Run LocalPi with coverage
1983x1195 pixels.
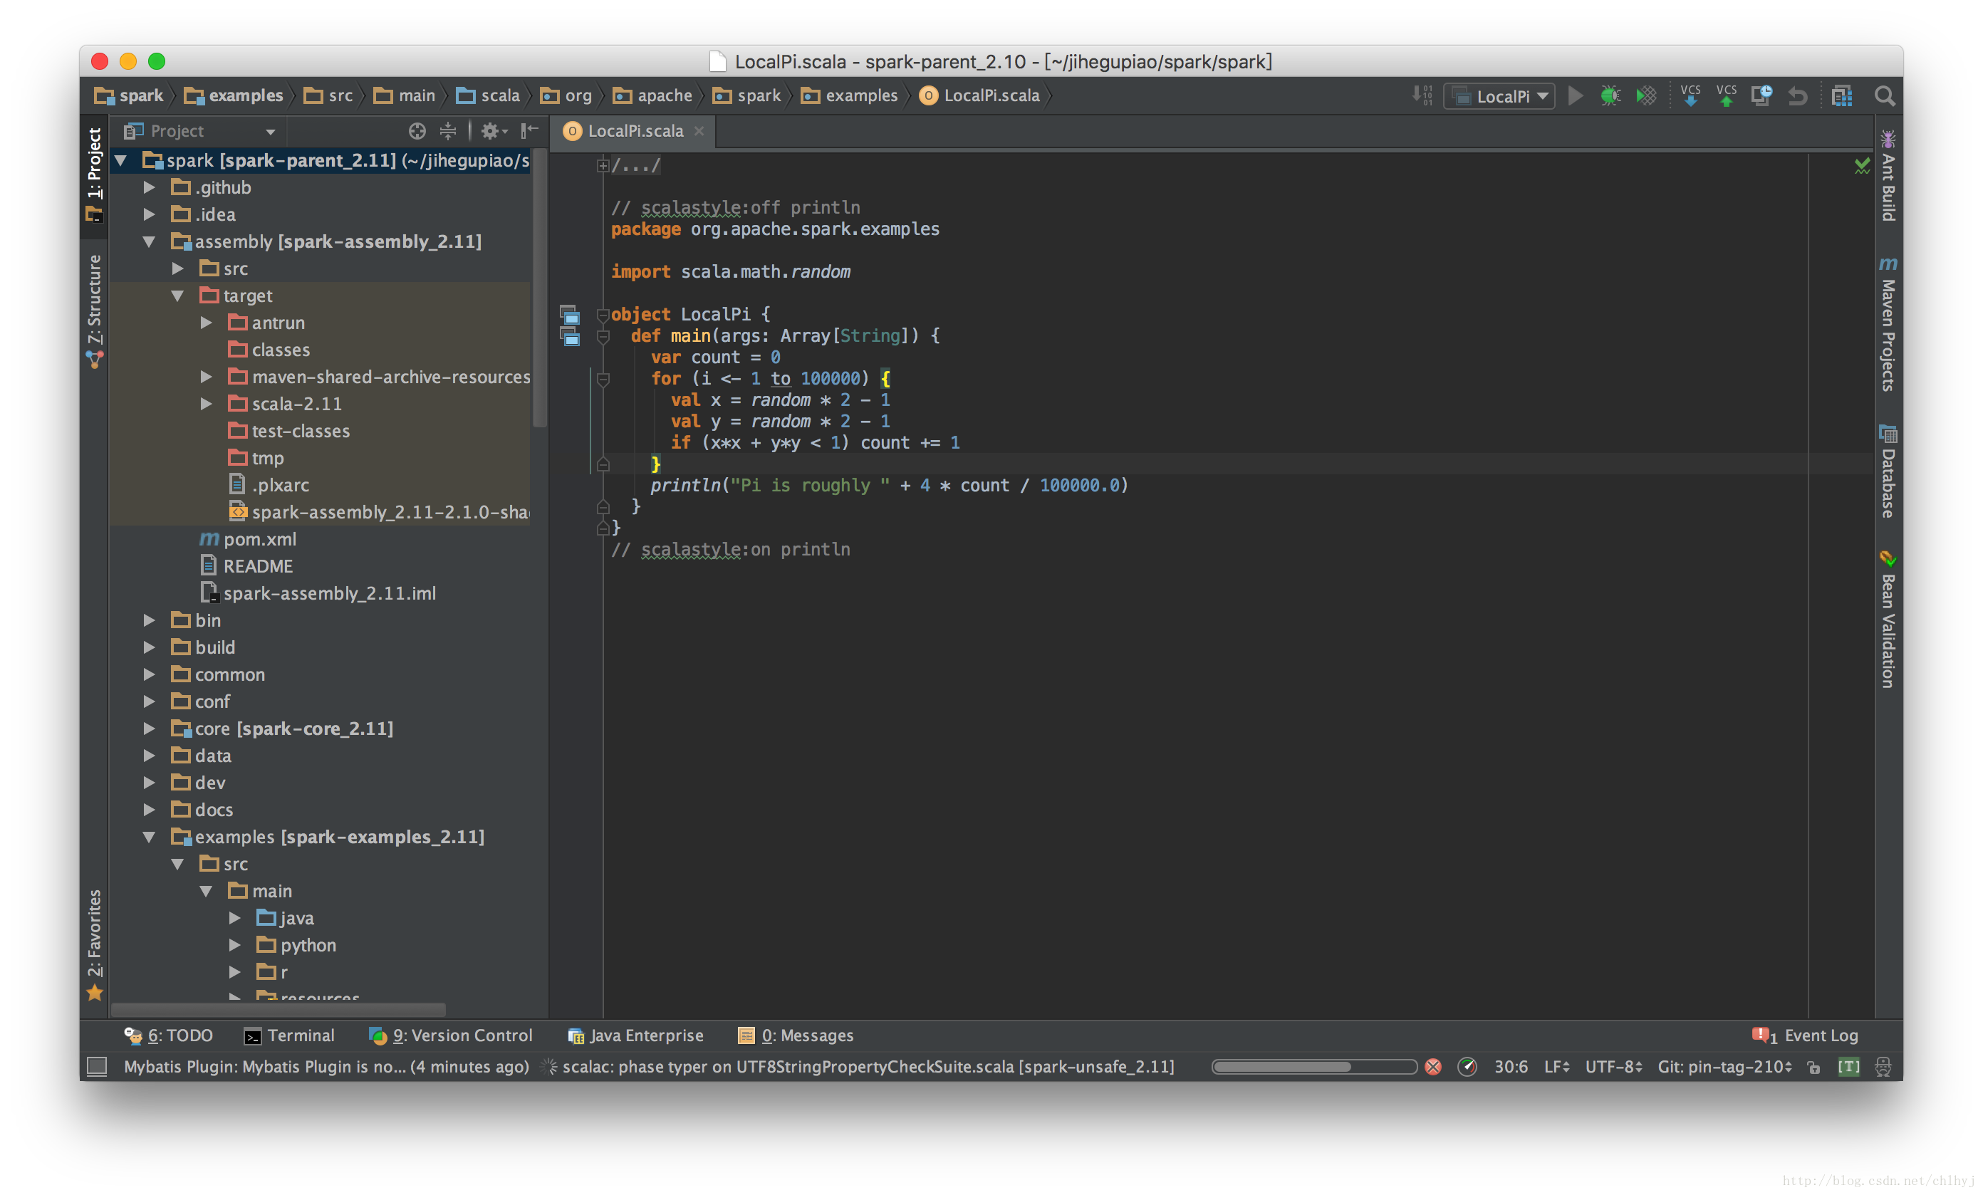pyautogui.click(x=1647, y=95)
